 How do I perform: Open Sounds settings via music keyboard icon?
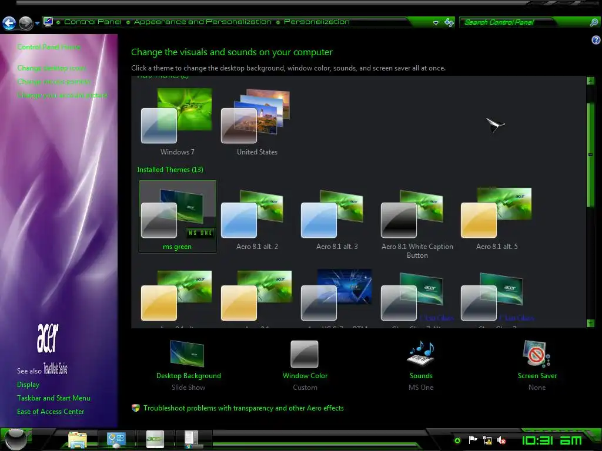point(420,353)
